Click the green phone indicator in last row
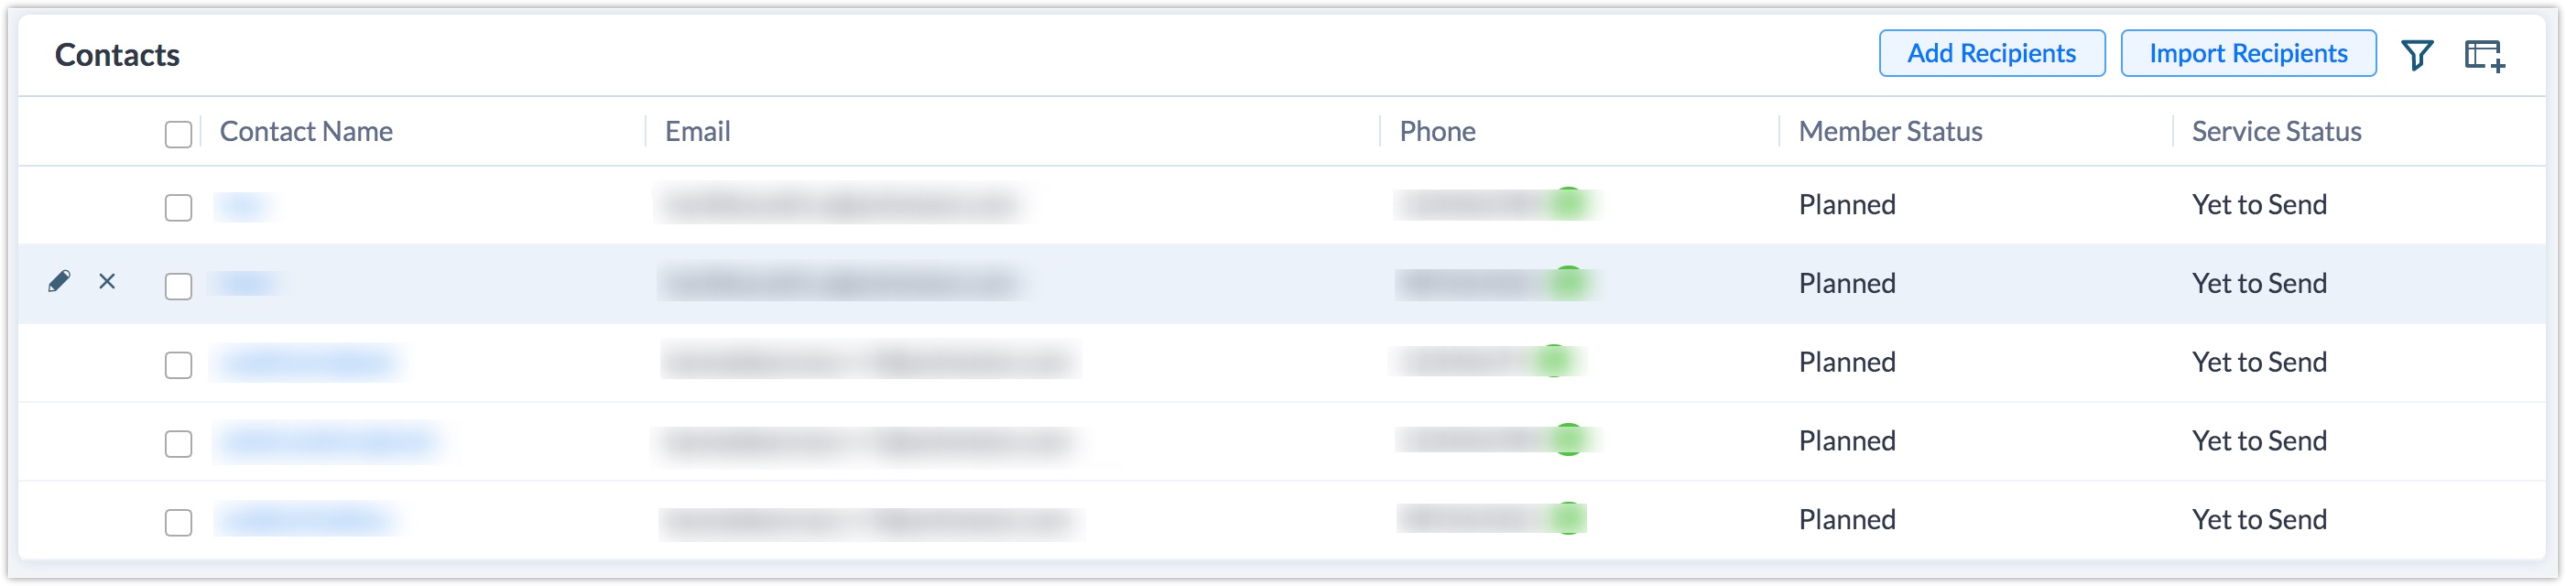 pyautogui.click(x=1569, y=519)
